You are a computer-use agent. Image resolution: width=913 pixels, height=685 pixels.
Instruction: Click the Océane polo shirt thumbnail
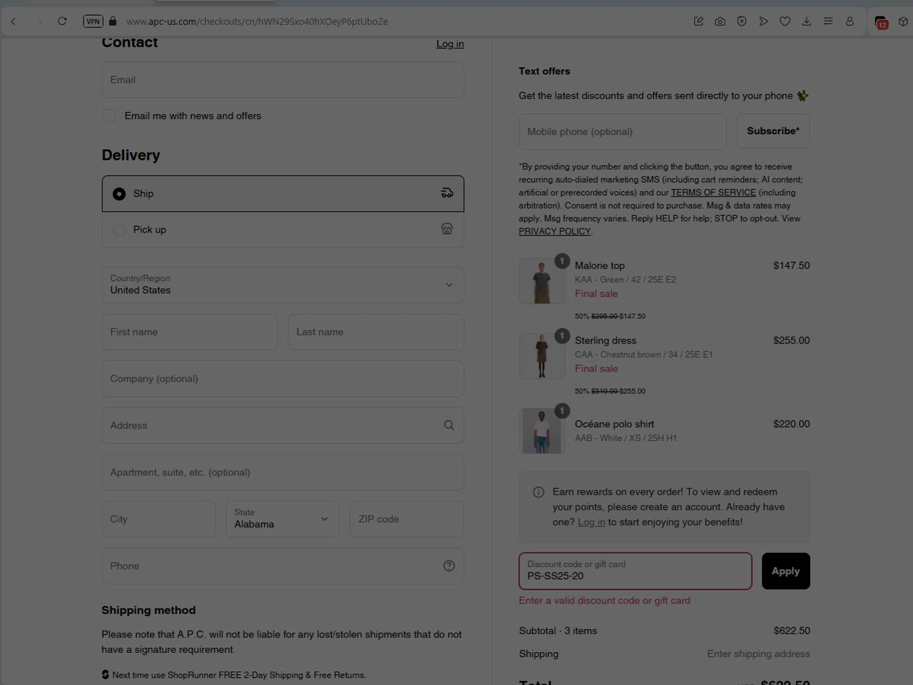coord(542,431)
